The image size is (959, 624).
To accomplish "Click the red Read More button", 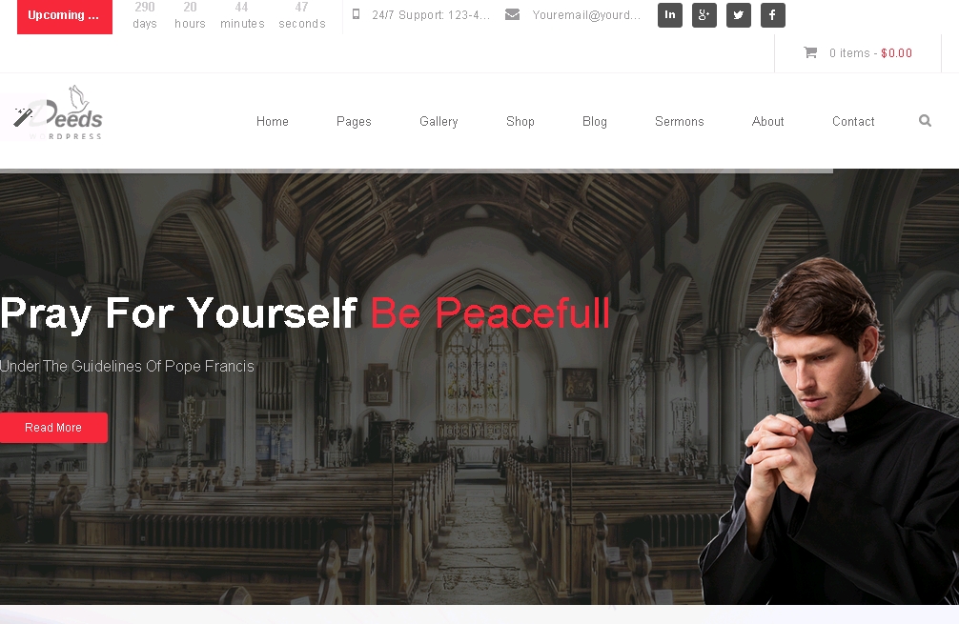I will (53, 428).
